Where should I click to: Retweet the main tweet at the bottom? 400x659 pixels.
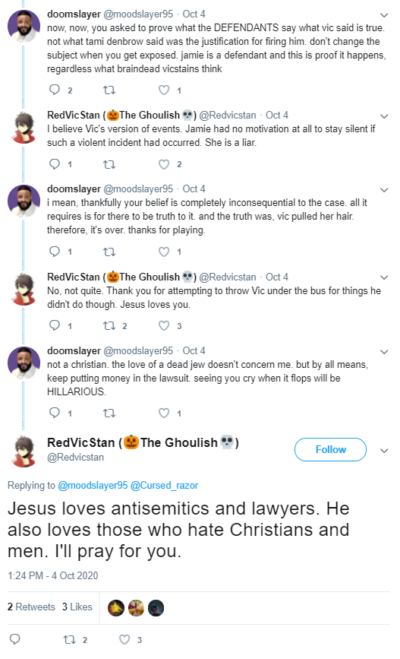(69, 639)
